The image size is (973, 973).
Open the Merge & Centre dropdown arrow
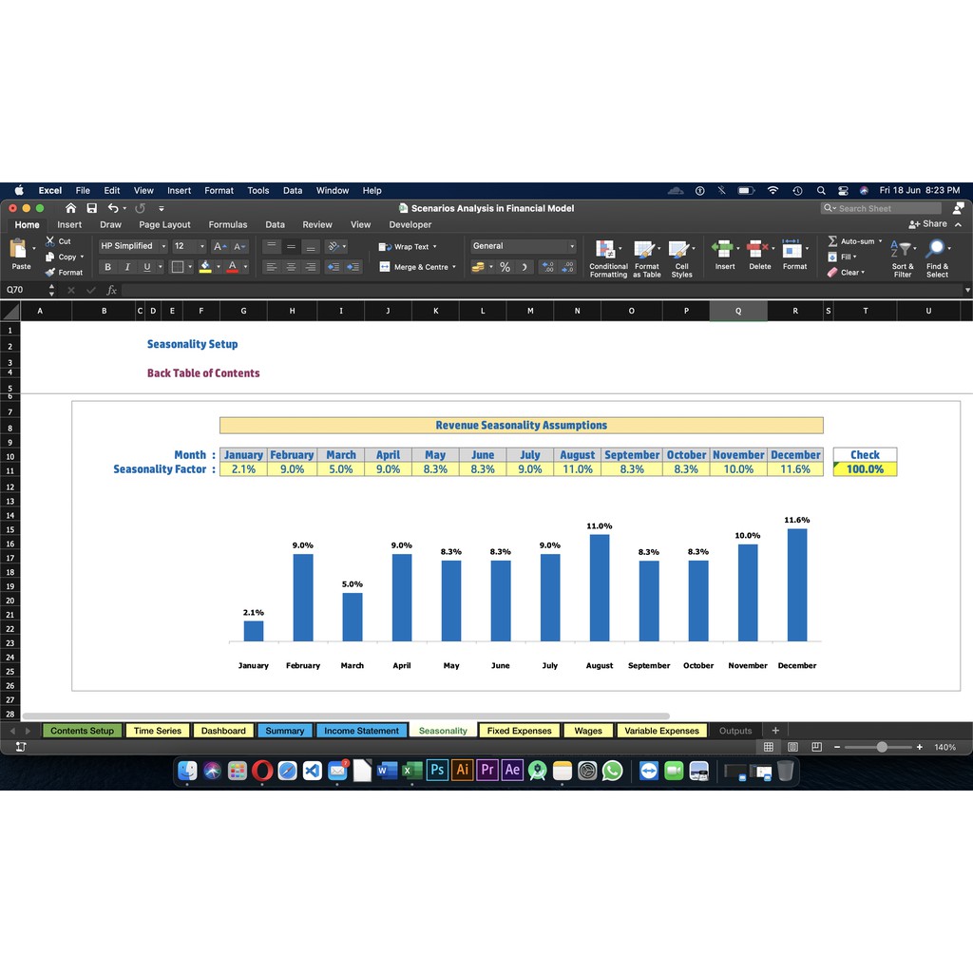(454, 267)
